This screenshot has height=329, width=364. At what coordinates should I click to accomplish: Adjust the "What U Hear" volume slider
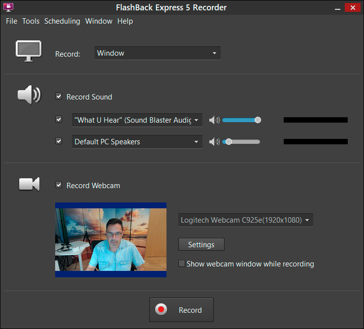[257, 120]
